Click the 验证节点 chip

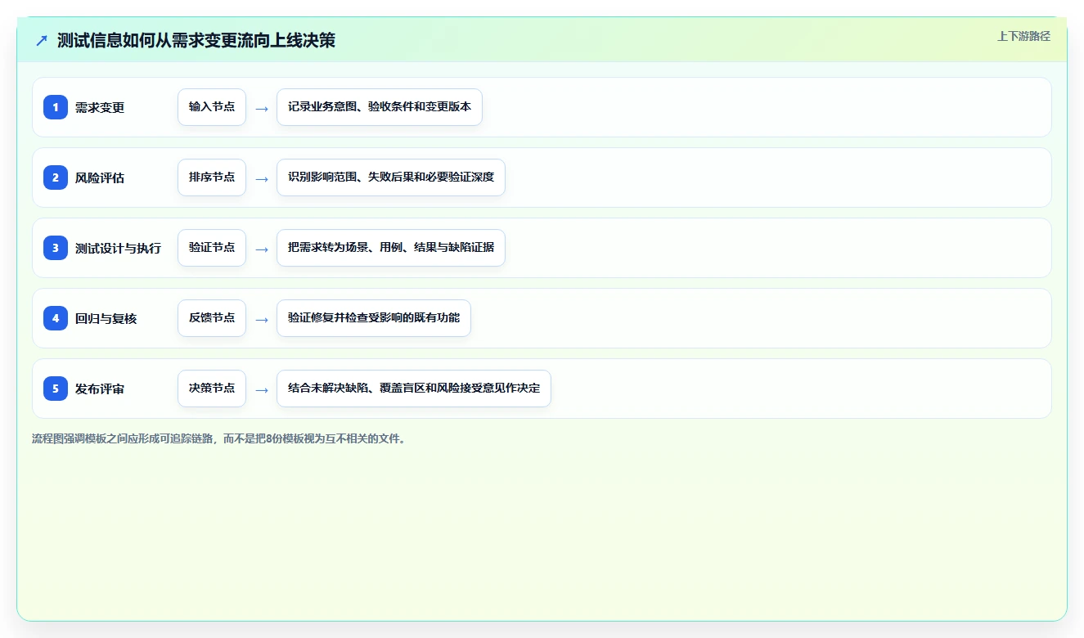(212, 248)
